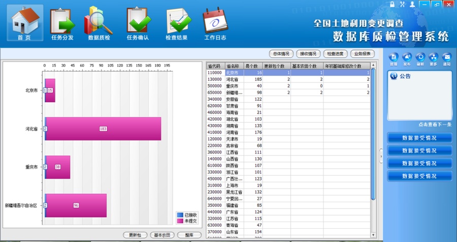Image resolution: width=457 pixels, height=242 pixels.
Task: Click the 650000 province code cell
Action: [x=216, y=93]
